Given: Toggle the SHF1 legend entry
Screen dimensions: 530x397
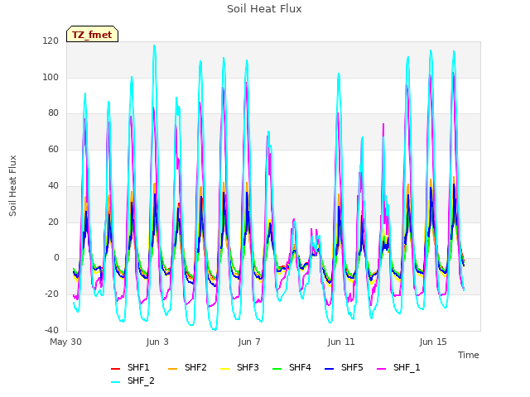Looking at the screenshot, I should click(130, 367).
